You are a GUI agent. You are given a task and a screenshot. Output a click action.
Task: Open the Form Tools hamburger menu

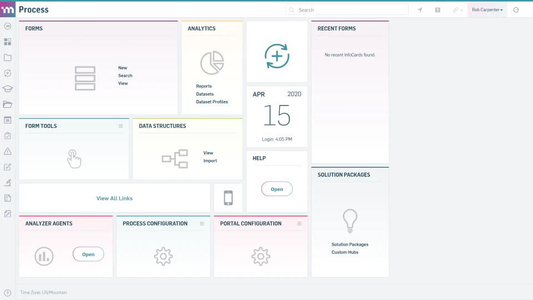pos(120,126)
